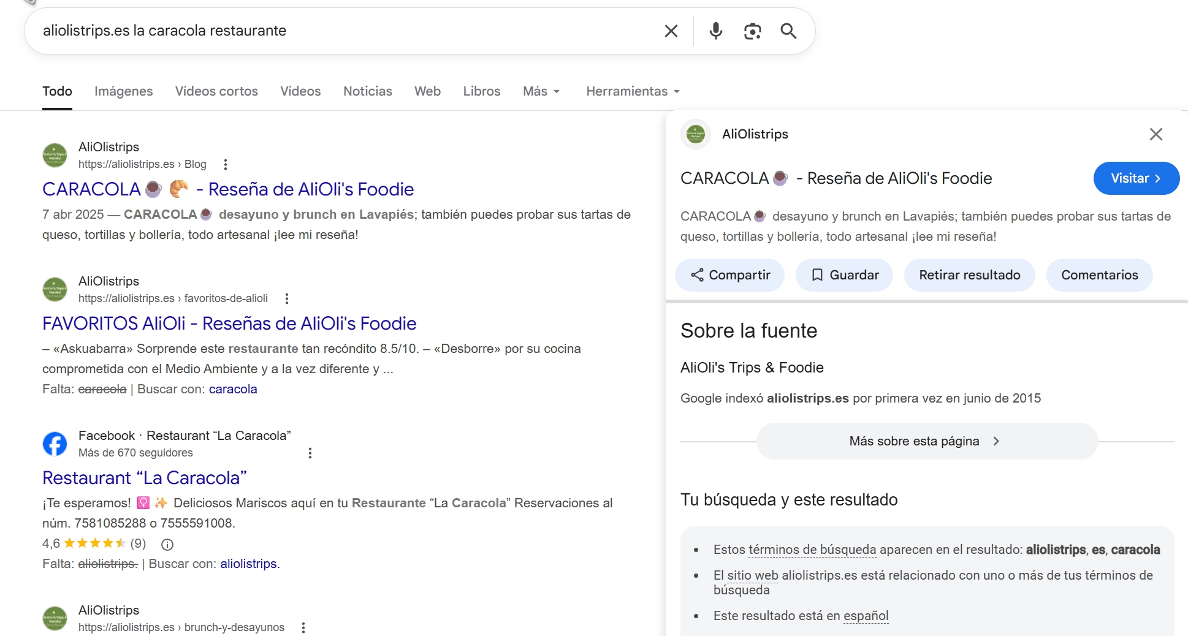Click the Compartir button
Viewport: 1188px width, 636px height.
(730, 275)
